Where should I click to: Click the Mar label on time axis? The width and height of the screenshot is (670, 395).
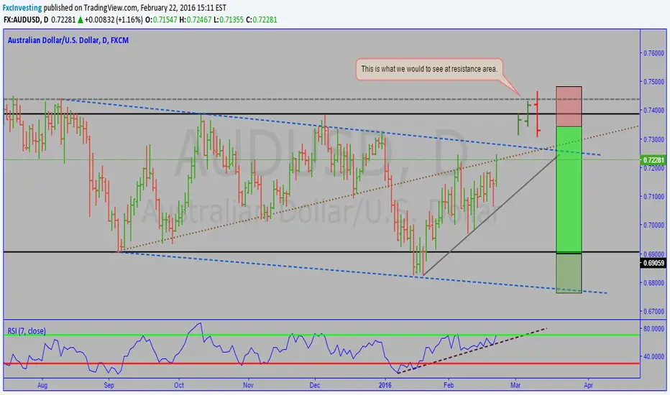pos(515,385)
